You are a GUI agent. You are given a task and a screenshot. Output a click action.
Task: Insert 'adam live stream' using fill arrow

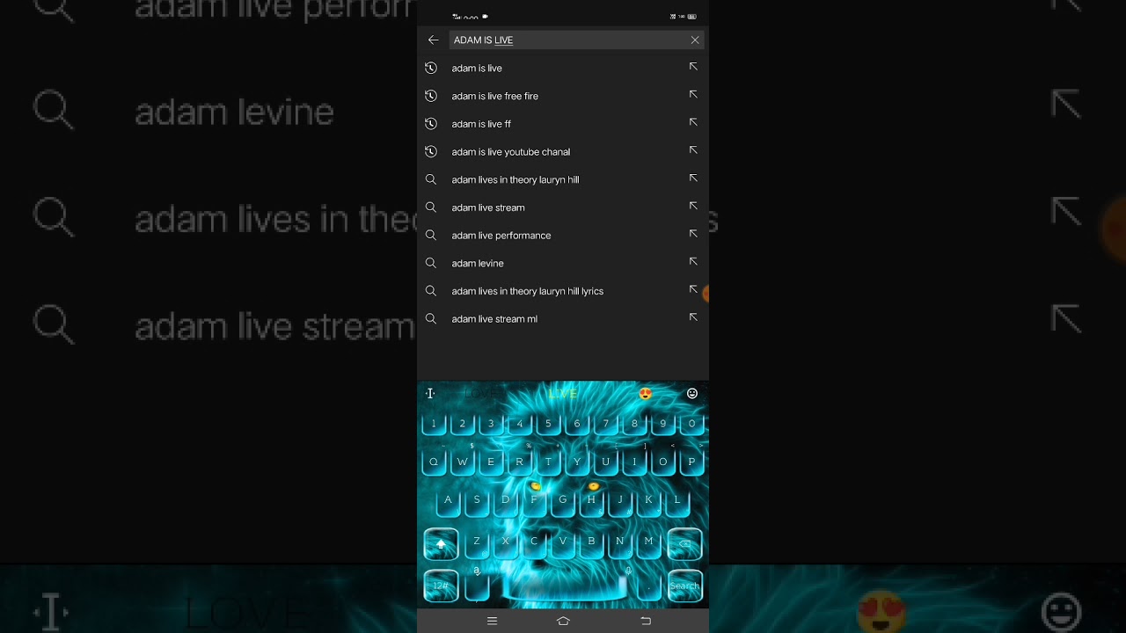(693, 207)
